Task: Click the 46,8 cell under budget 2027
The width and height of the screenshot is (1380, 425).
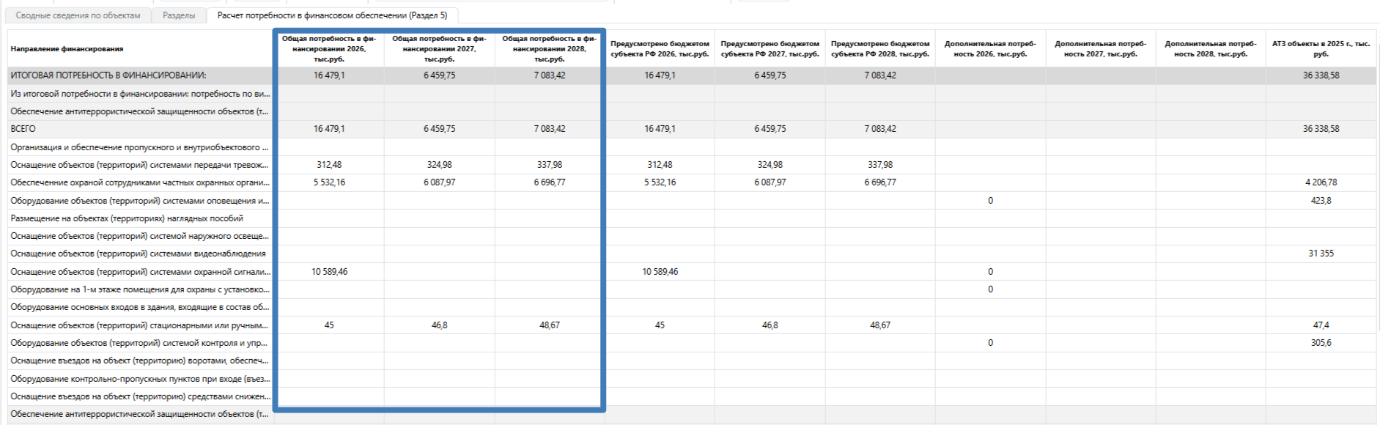Action: pos(770,325)
